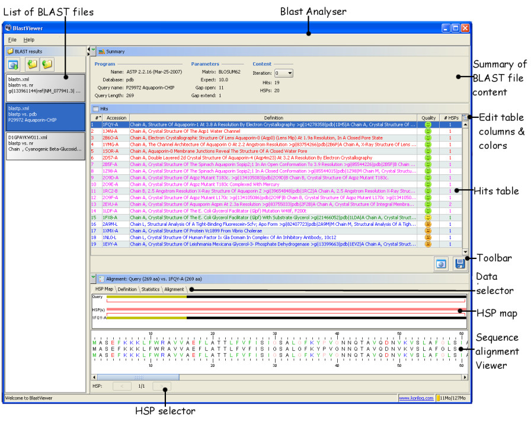This screenshot has width=531, height=425.
Task: Click the memory usage indicator in status bar
Action: coord(452,398)
